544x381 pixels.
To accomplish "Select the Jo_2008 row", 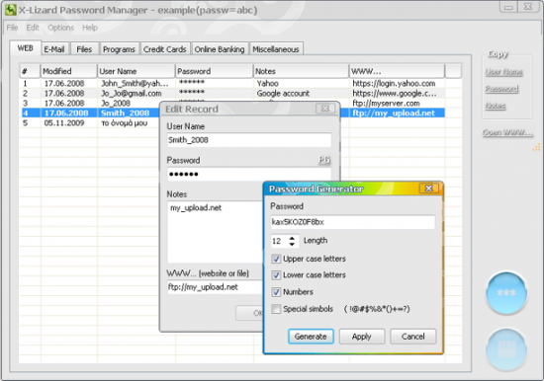I will point(232,103).
